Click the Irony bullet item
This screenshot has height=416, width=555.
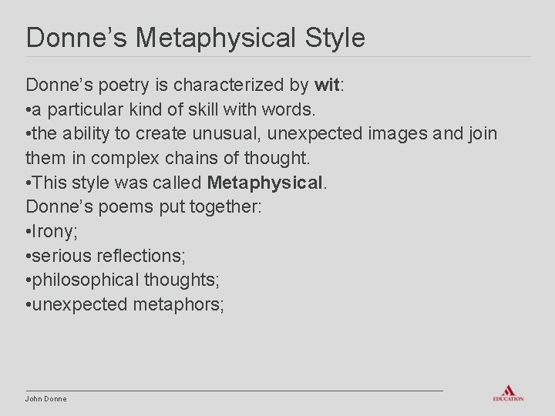click(x=52, y=232)
